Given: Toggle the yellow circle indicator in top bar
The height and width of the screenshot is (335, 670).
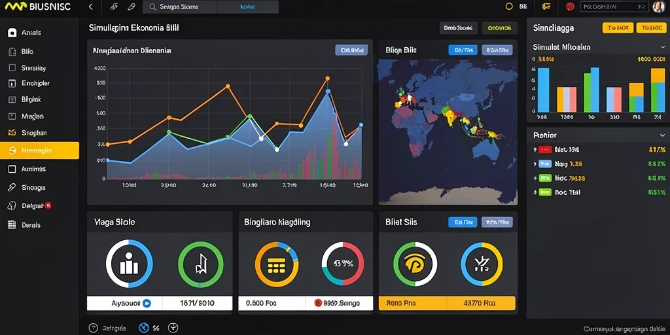Looking at the screenshot, I should coord(508,7).
